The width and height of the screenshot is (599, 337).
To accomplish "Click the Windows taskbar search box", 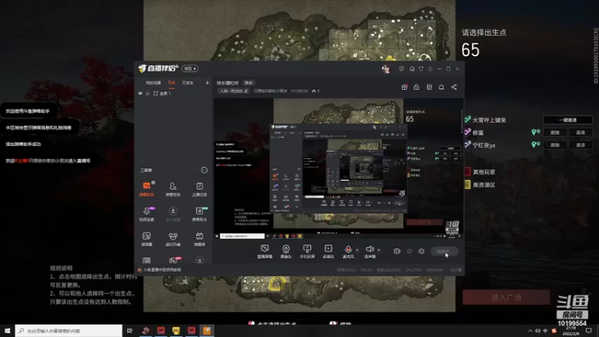I will click(x=69, y=330).
